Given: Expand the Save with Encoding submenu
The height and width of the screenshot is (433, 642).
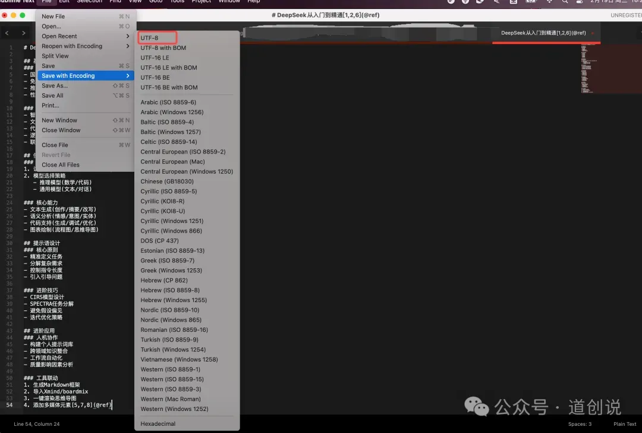Looking at the screenshot, I should coord(86,76).
